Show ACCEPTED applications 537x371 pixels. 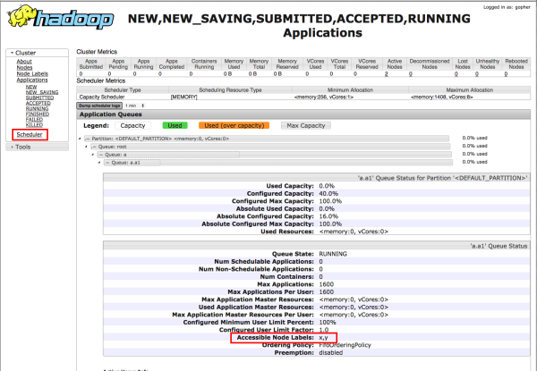(40, 105)
